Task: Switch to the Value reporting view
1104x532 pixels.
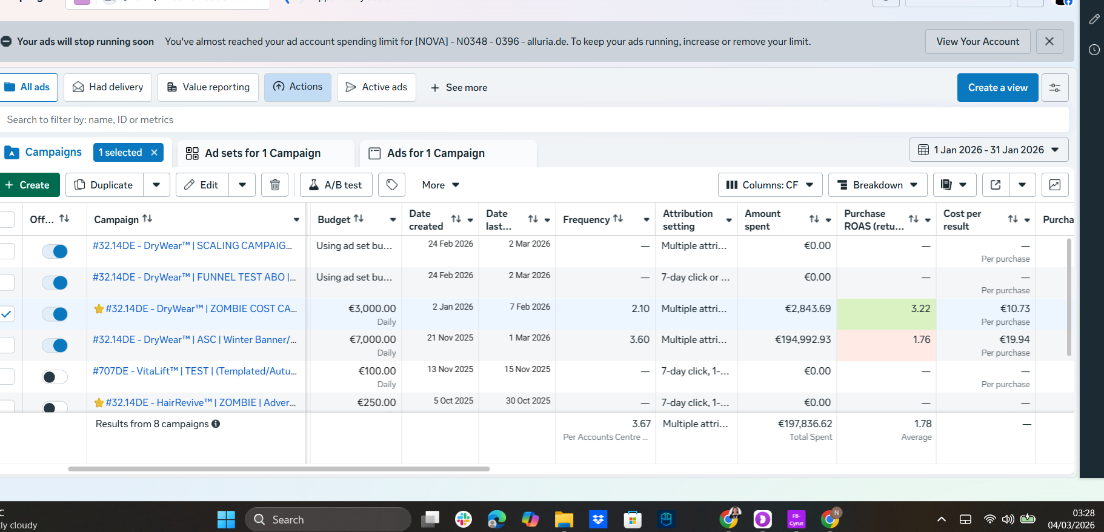Action: 208,87
